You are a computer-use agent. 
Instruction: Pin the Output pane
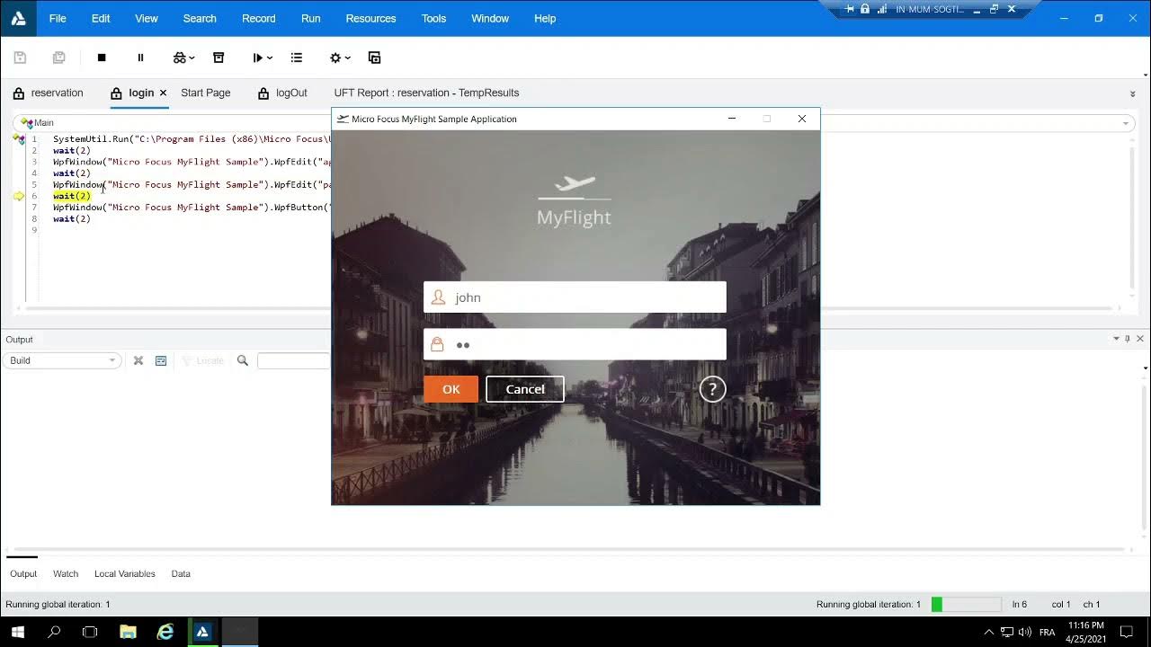point(1128,339)
